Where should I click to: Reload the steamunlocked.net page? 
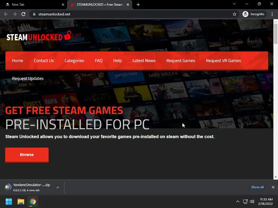click(23, 14)
